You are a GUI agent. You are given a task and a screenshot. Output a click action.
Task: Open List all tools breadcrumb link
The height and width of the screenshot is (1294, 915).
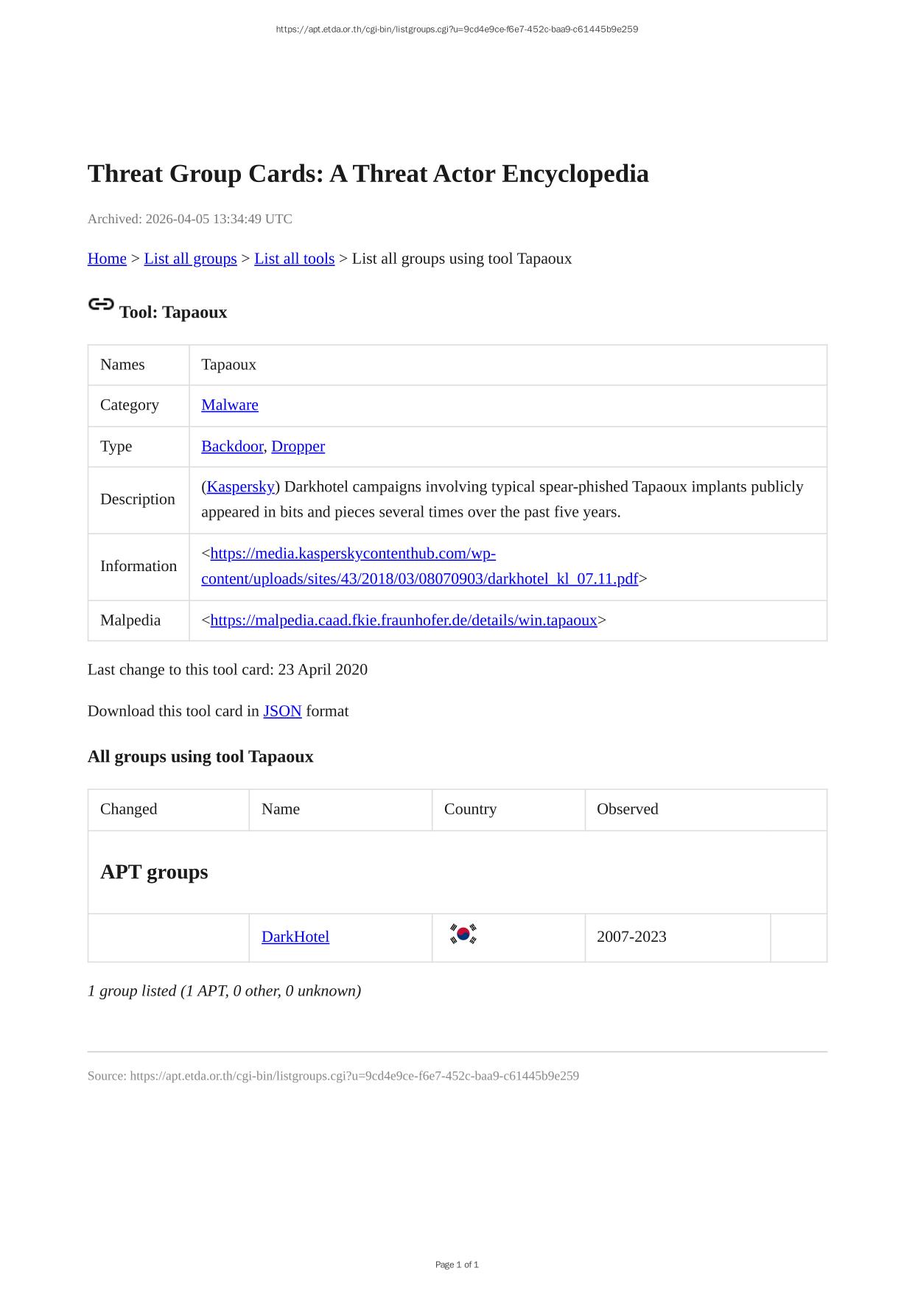[294, 259]
